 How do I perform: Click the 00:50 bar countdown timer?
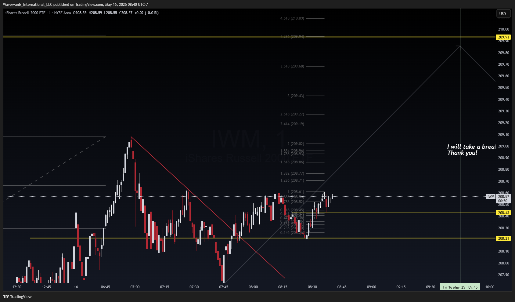pos(503,201)
